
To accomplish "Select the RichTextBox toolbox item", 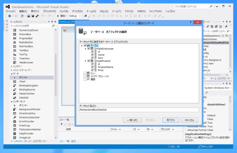I will tap(26, 47).
